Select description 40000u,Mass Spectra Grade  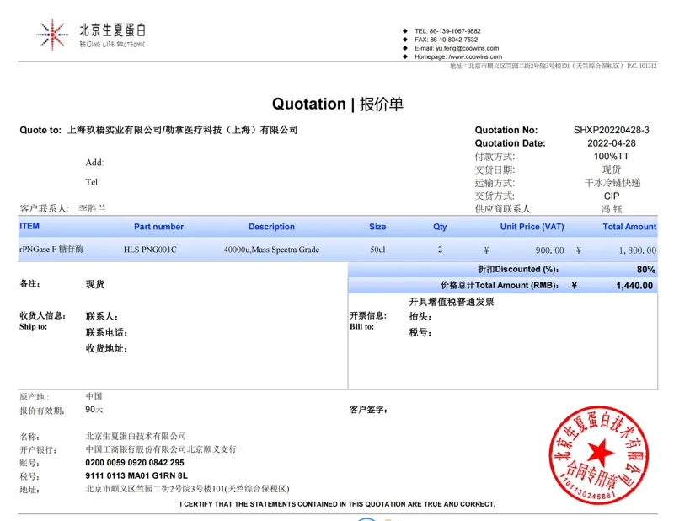pyautogui.click(x=271, y=250)
